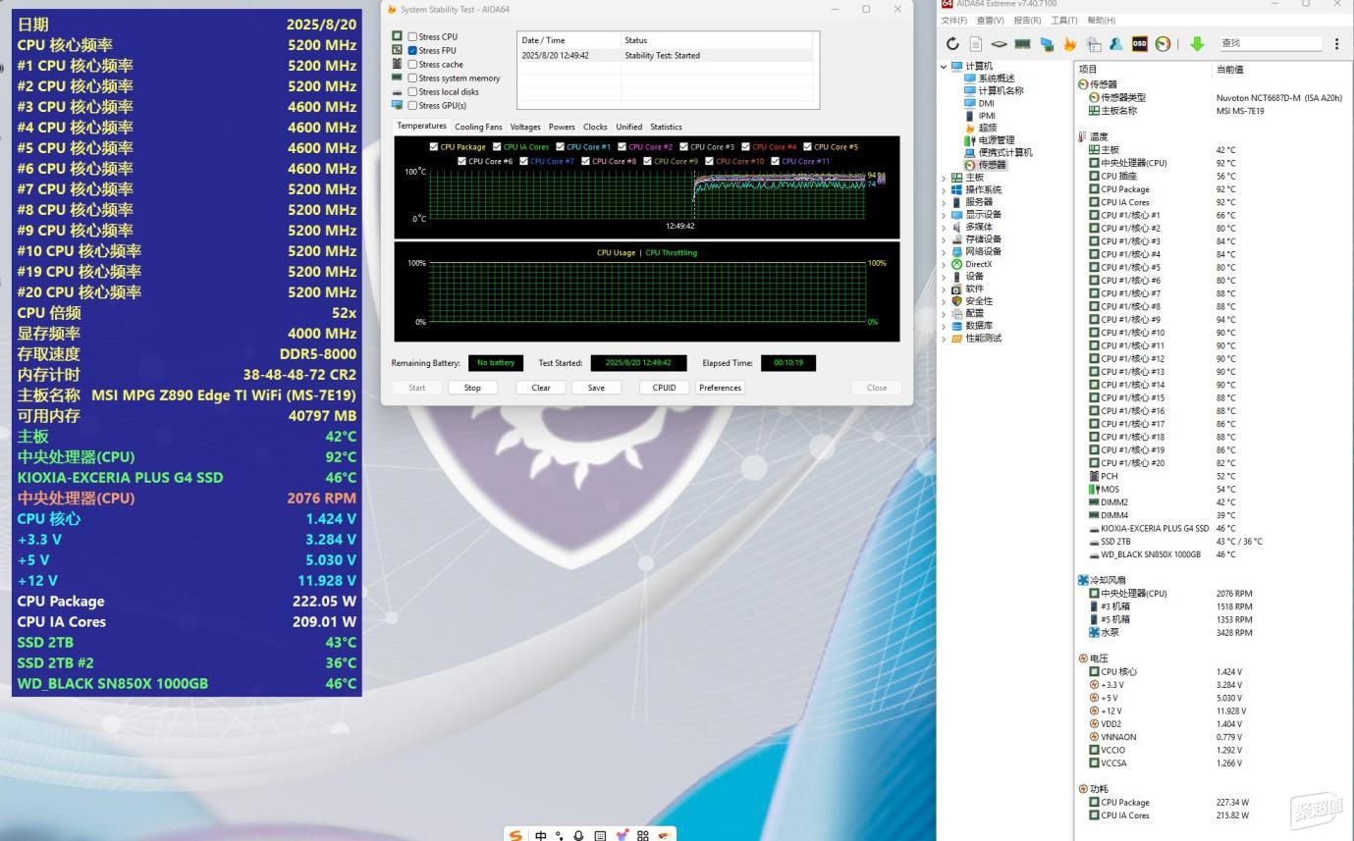Click the OSD panel toolbar icon
Viewport: 1354px width, 841px height.
pyautogui.click(x=1140, y=43)
